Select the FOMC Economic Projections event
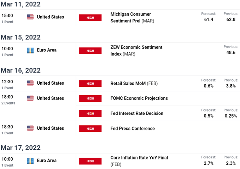240x169 pixels. [139, 98]
